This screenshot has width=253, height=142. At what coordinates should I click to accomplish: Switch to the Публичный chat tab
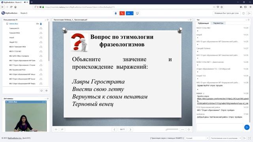203,23
